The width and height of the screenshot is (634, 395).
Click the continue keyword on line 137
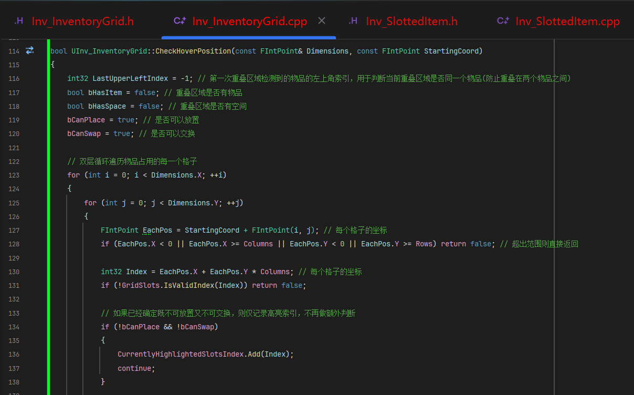point(134,368)
